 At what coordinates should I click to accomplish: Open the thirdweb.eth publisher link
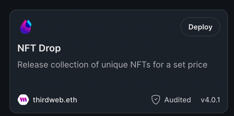[55, 100]
